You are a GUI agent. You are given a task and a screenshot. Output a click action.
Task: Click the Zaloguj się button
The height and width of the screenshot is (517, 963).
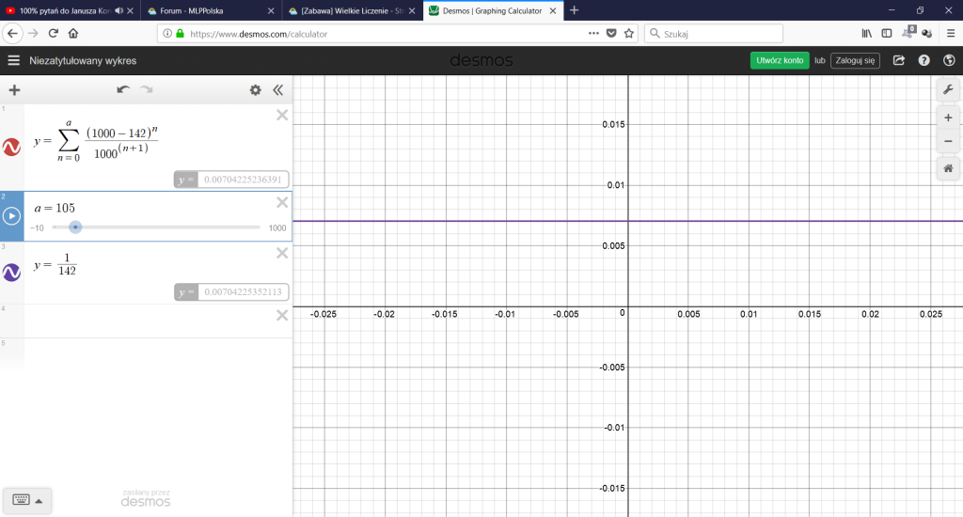pyautogui.click(x=855, y=60)
